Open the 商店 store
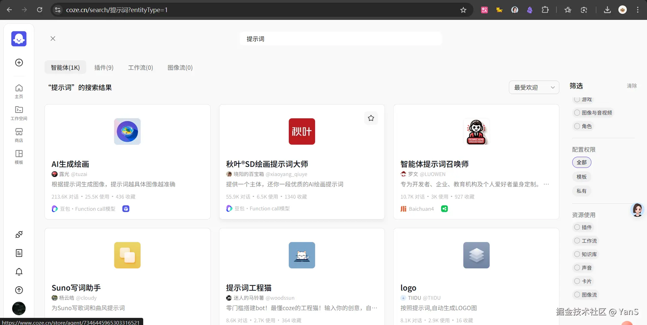This screenshot has height=325, width=647. click(19, 135)
